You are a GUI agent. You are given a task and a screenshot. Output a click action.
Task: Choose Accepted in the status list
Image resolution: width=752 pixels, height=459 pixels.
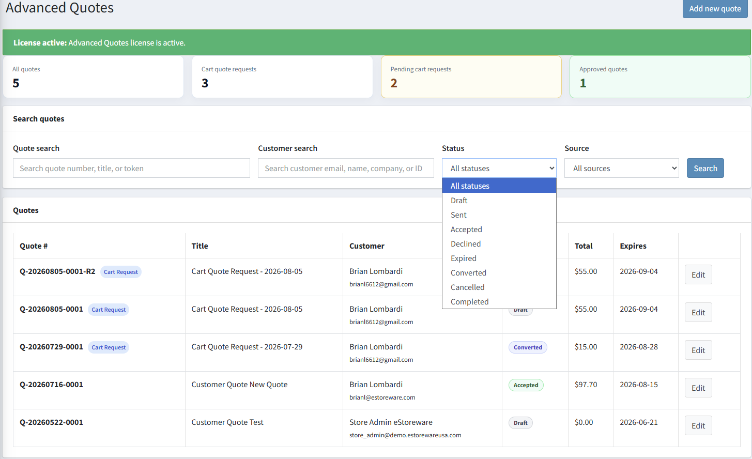pyautogui.click(x=499, y=229)
